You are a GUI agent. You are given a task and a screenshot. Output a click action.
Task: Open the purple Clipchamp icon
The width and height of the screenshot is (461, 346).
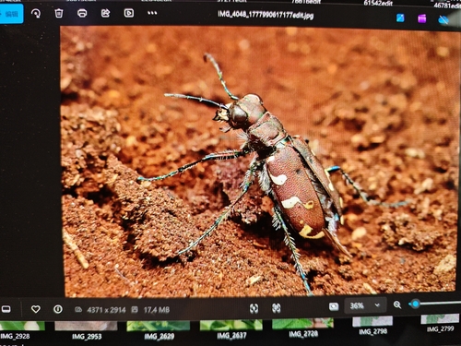point(421,18)
